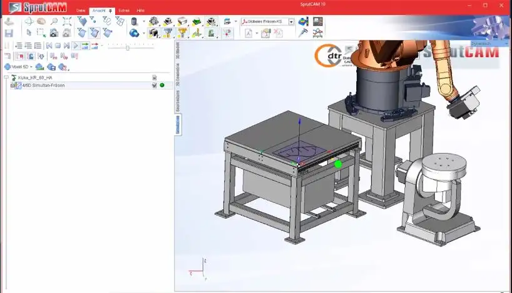Open dropdown next to red arrow simulation icon
Screen dimensions: 512x293
102,46
